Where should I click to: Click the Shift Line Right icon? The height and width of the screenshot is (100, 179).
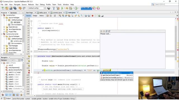[89, 16]
